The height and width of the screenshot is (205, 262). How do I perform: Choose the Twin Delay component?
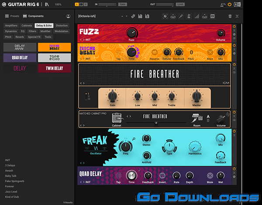tap(54, 68)
